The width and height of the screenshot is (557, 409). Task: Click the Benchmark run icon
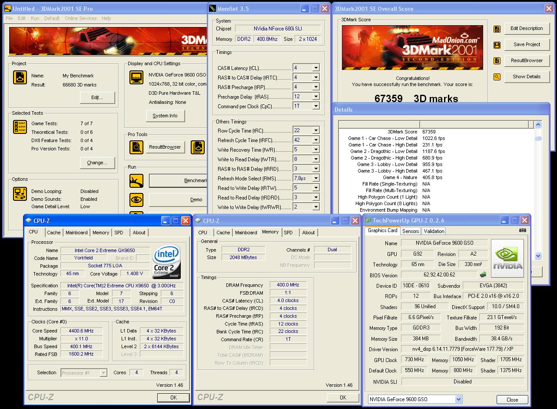(x=136, y=181)
